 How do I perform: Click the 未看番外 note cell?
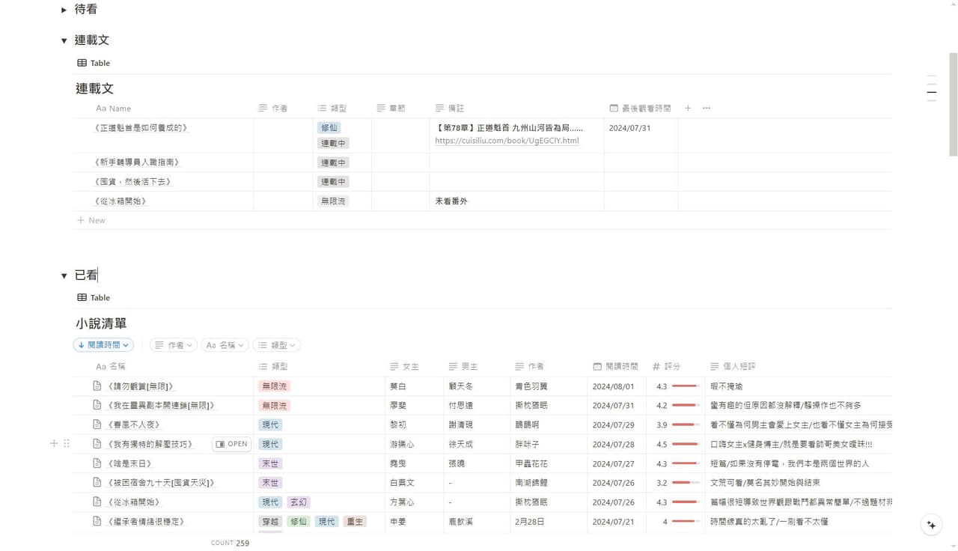(516, 201)
